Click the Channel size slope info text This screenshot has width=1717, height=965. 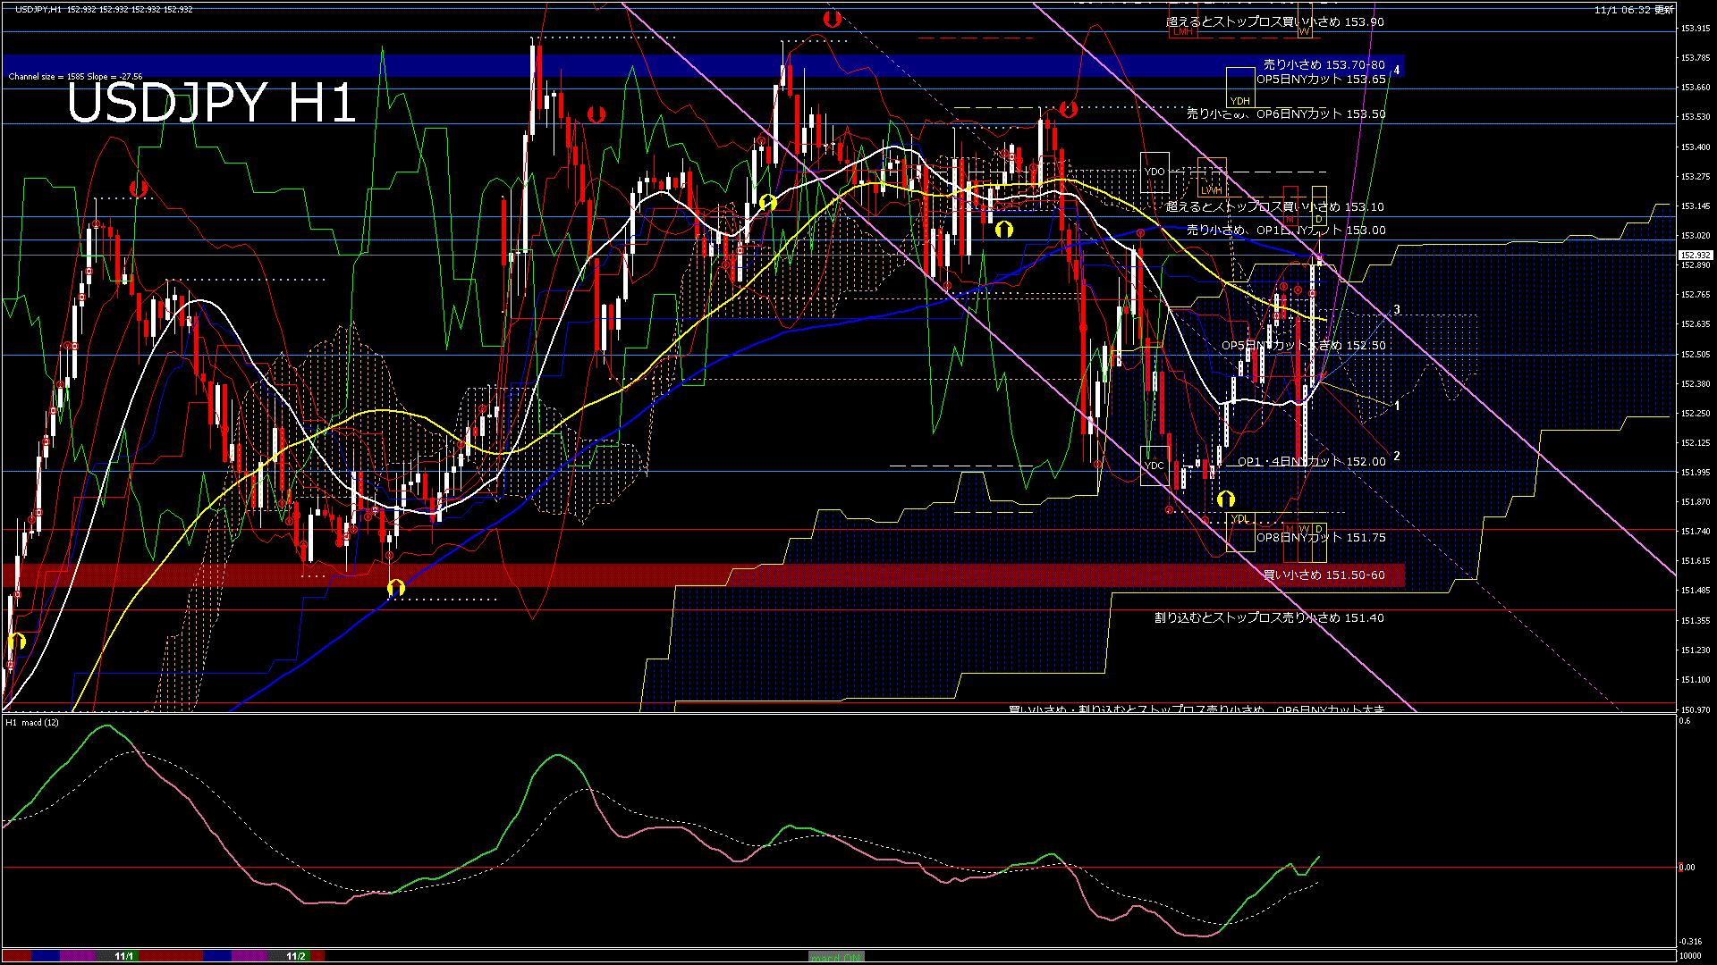pyautogui.click(x=75, y=77)
